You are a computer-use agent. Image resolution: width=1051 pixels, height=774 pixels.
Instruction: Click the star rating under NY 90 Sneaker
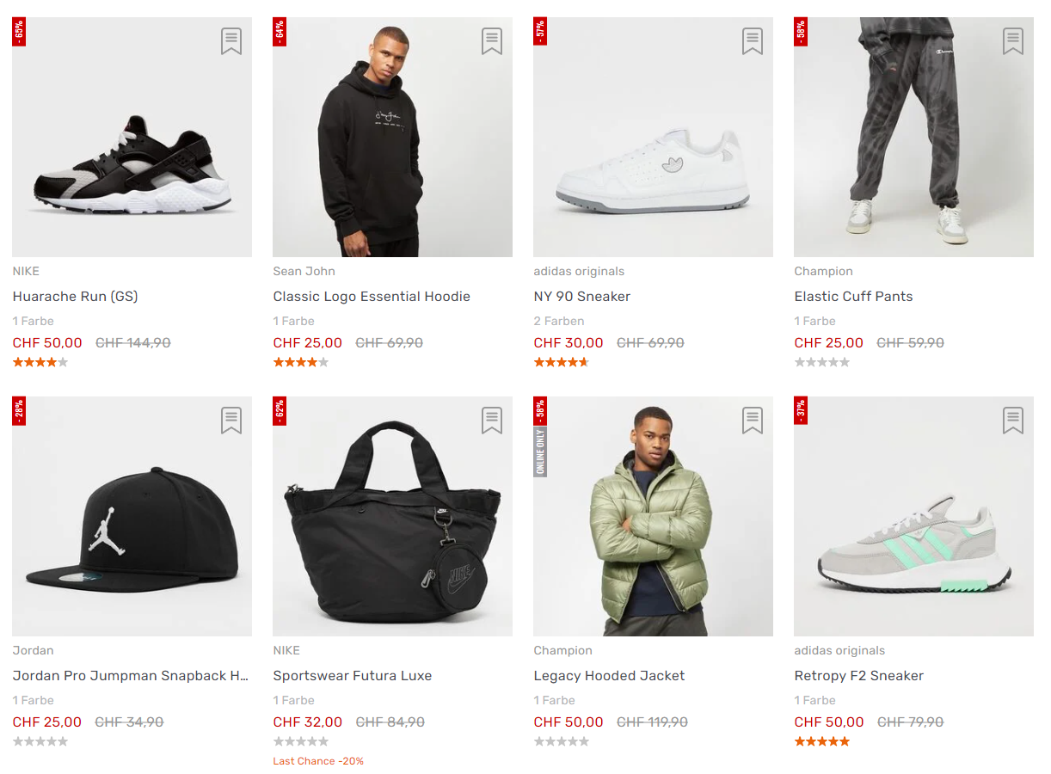(561, 363)
